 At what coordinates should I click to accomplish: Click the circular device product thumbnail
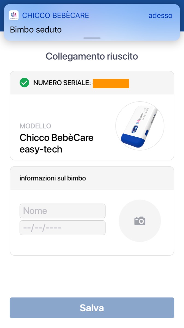click(140, 126)
